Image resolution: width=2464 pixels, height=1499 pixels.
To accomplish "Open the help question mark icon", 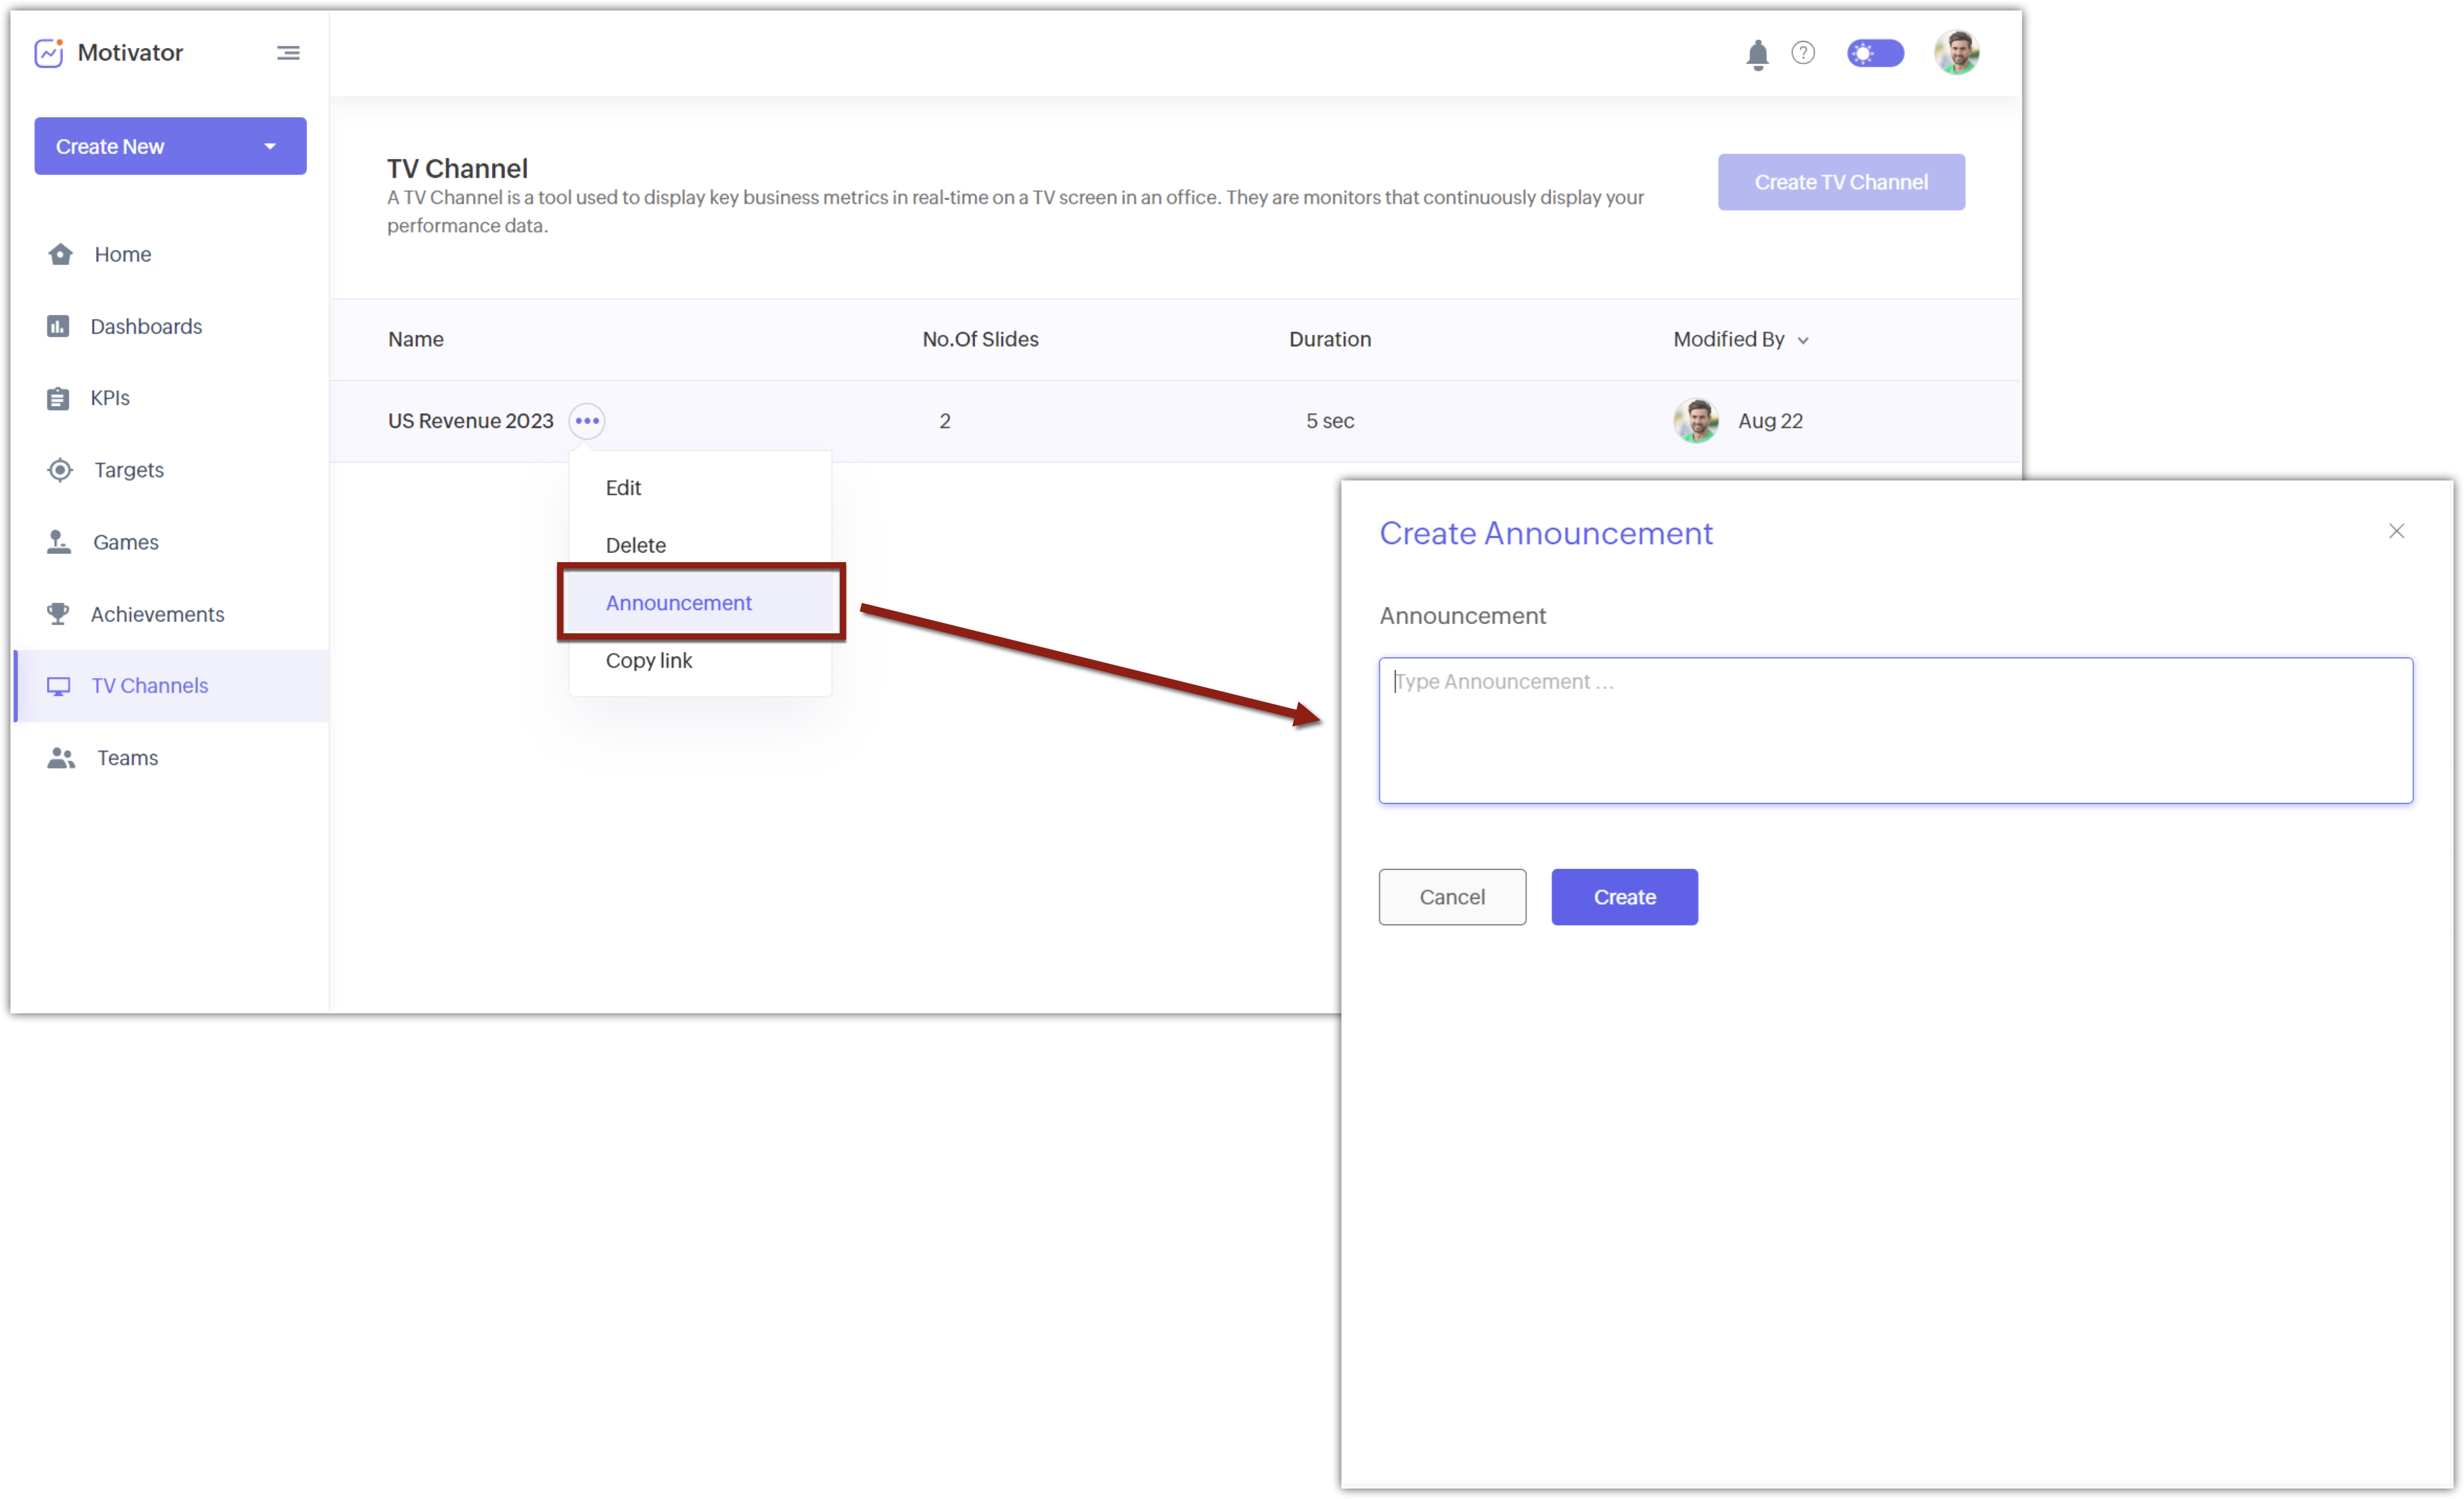I will pos(1803,53).
